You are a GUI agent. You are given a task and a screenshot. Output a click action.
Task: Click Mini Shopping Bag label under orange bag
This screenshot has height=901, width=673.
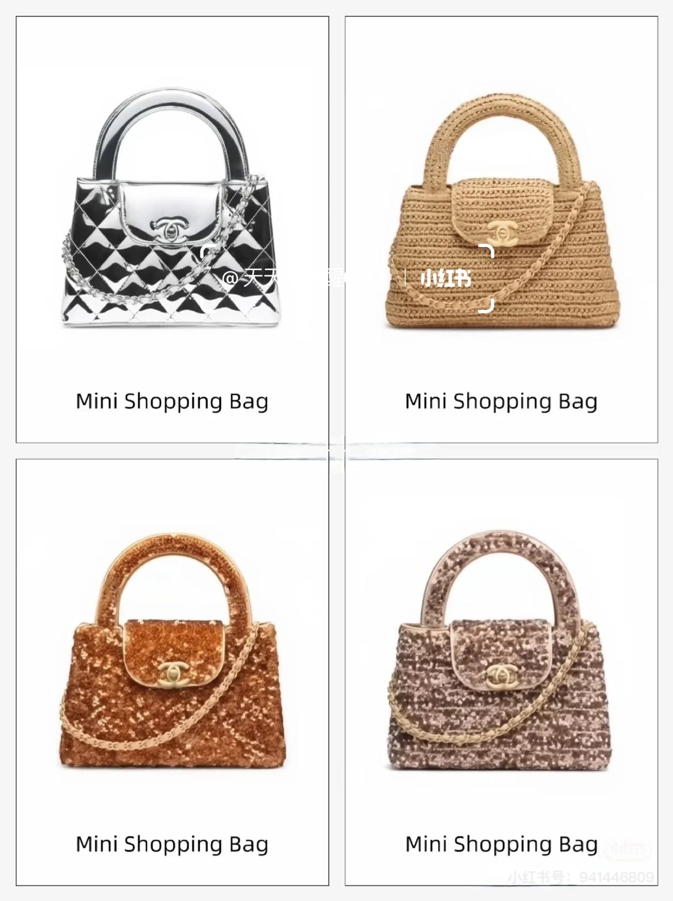(x=172, y=844)
